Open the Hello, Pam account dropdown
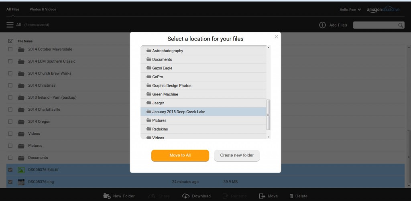Viewport: 411px width, 201px height. (350, 10)
